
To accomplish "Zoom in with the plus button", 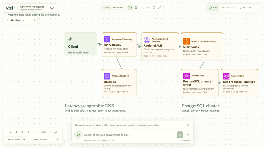I will [50, 132].
